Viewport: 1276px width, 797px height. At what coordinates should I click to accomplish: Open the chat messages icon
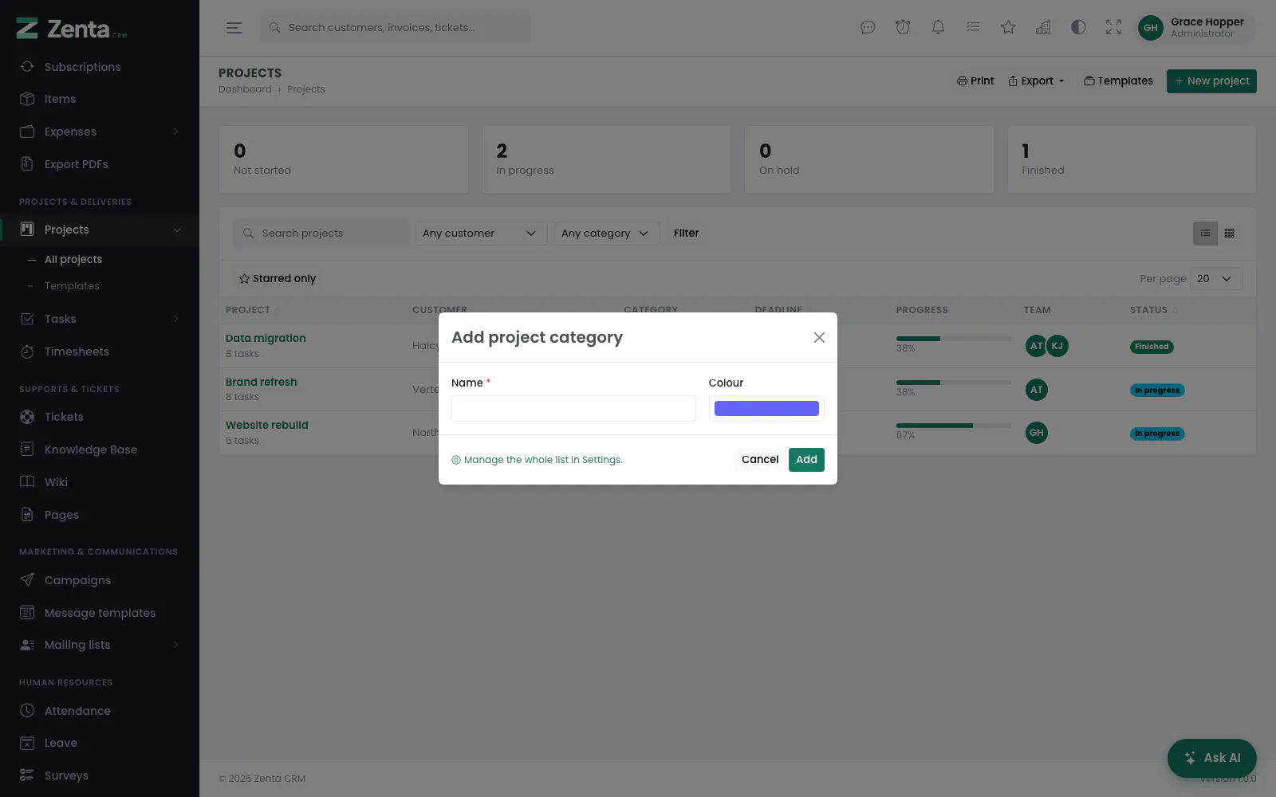(868, 28)
